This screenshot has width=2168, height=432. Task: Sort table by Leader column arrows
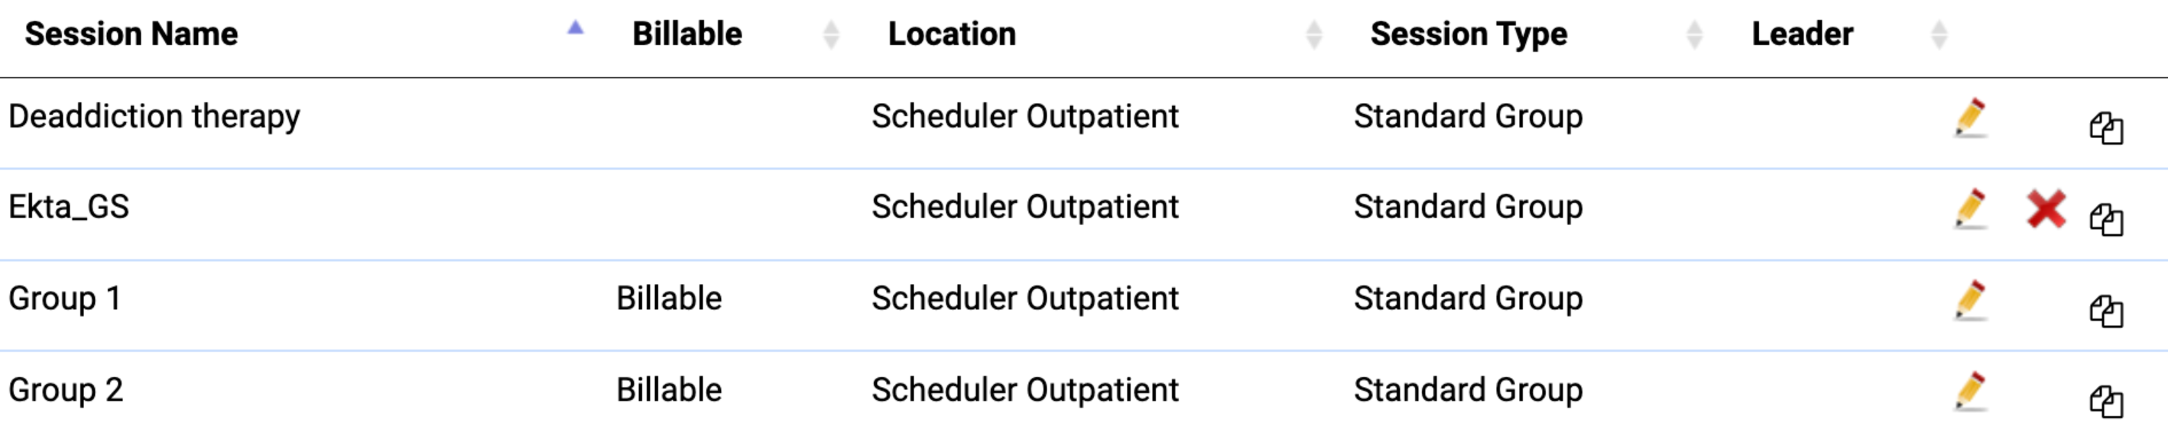pos(1939,34)
